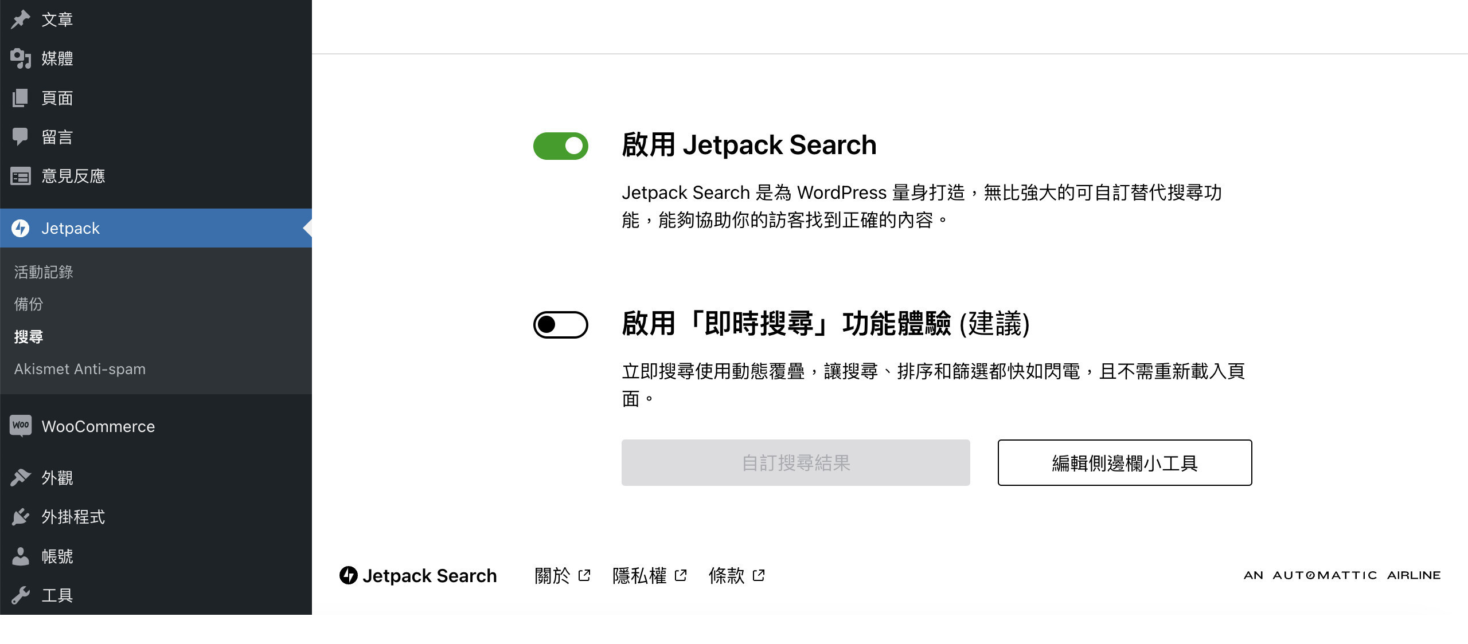1468x644 pixels.
Task: Click external link icon next to 關於
Action: click(x=584, y=575)
